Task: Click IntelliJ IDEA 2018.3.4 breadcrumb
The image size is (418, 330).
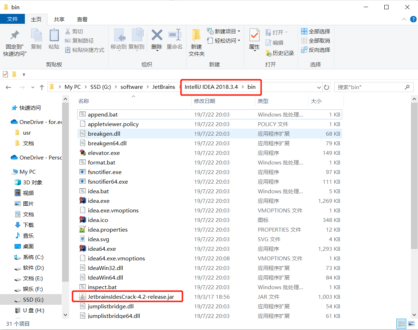Action: pos(211,87)
